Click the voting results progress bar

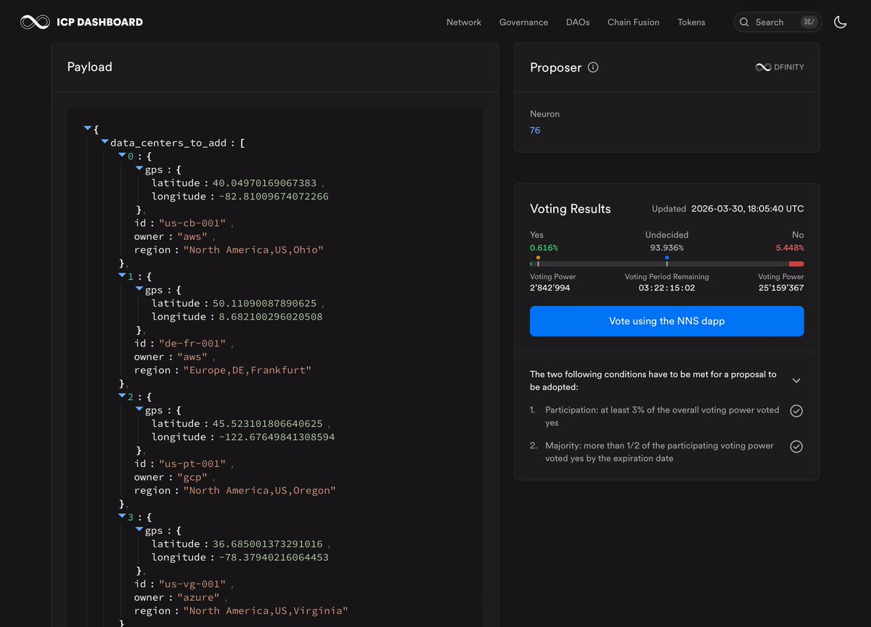coord(667,264)
